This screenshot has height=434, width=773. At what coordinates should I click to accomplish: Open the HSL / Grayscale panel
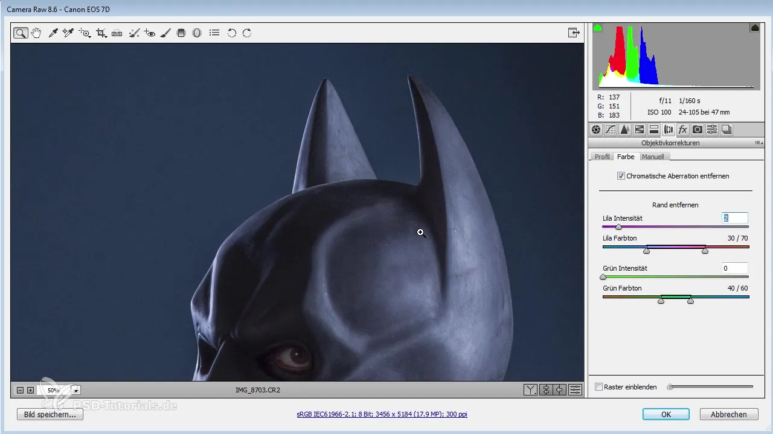pyautogui.click(x=640, y=130)
